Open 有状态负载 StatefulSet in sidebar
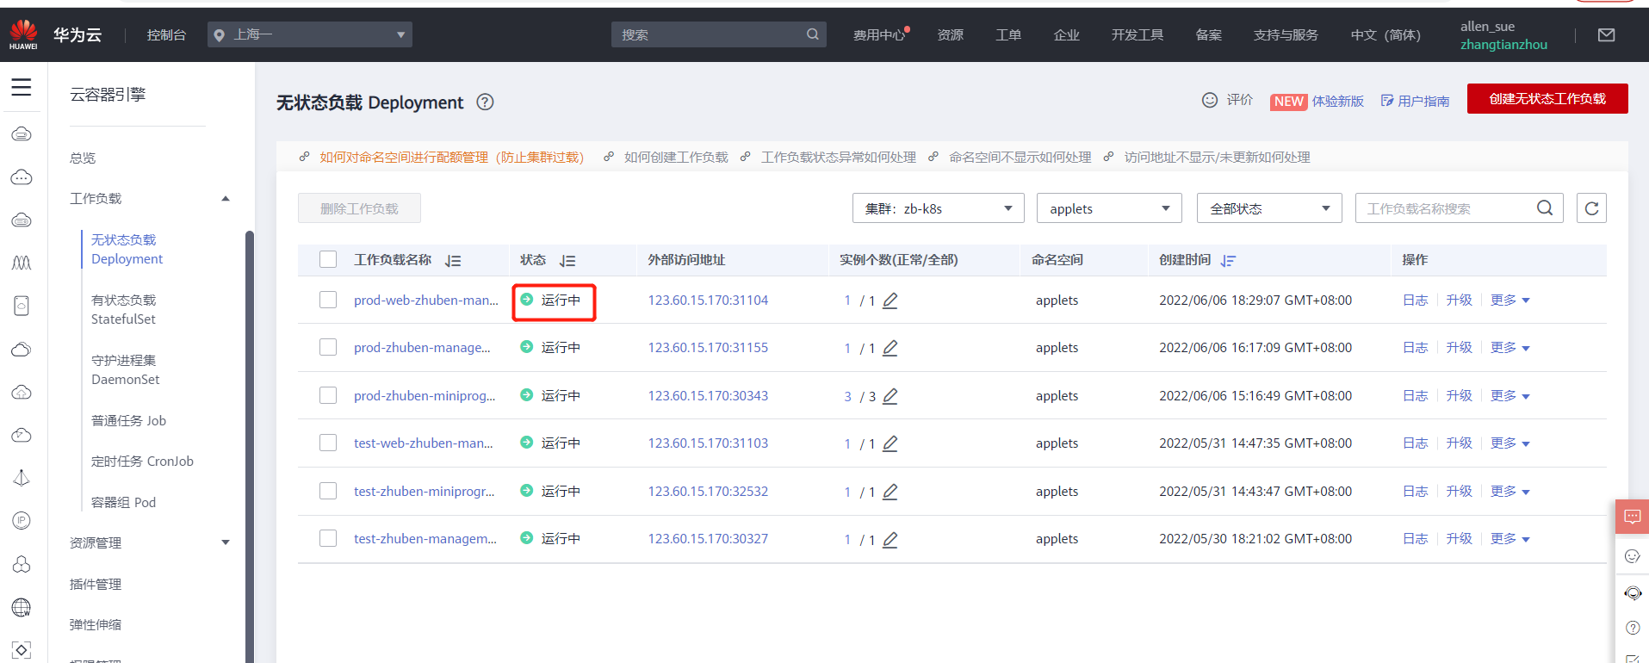The height and width of the screenshot is (663, 1649). (124, 309)
